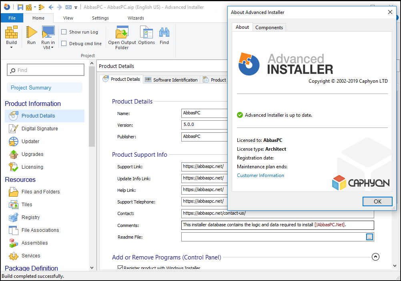
Task: Select the About tab in About dialog
Action: click(242, 27)
